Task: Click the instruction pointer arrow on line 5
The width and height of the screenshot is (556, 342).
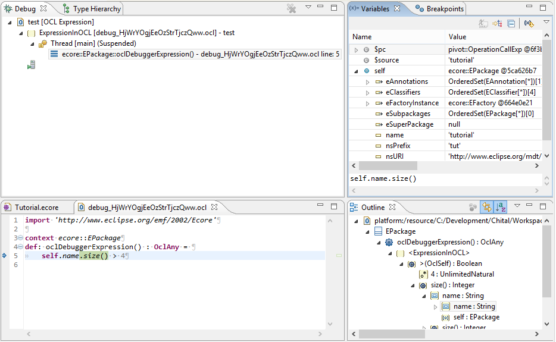Action: tap(4, 256)
